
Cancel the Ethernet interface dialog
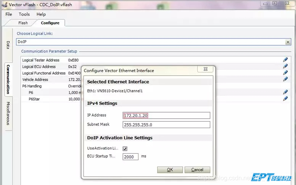click(197, 170)
